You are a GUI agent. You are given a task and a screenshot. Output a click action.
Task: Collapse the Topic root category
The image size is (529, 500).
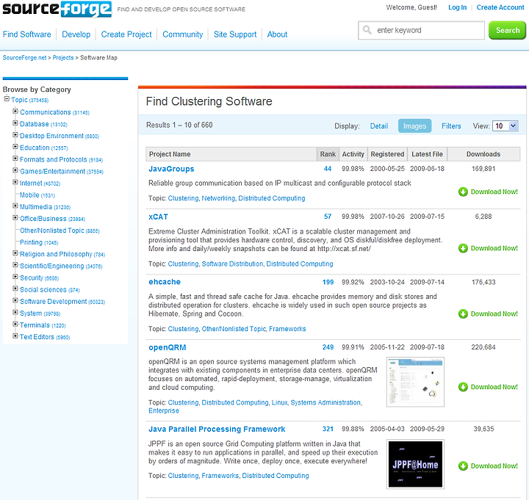click(x=7, y=99)
